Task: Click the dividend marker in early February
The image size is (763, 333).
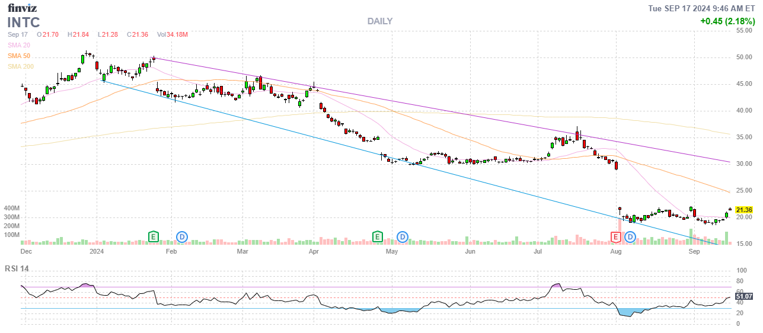Action: point(182,237)
